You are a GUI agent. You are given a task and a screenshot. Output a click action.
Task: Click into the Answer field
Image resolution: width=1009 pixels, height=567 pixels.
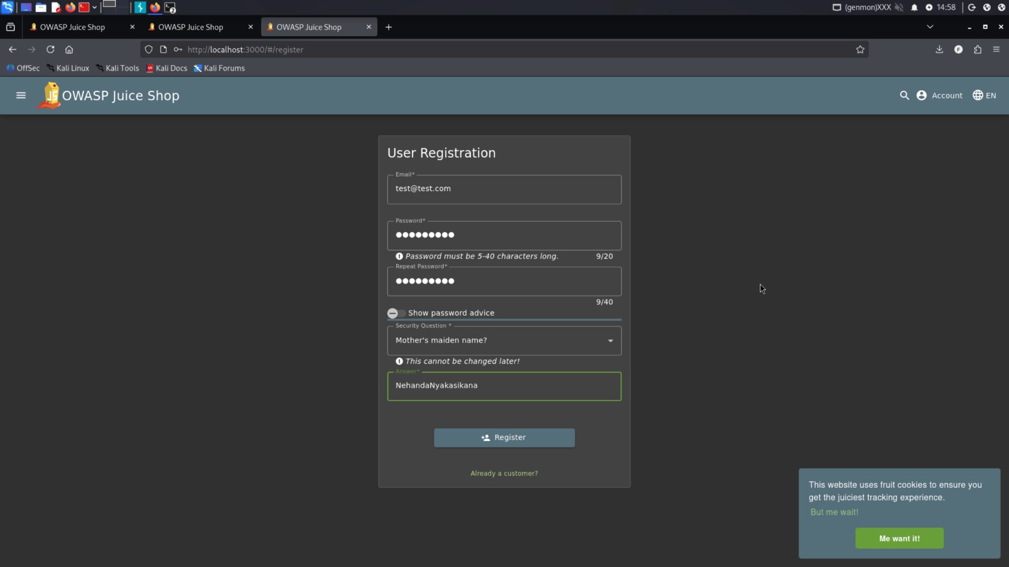pos(504,386)
